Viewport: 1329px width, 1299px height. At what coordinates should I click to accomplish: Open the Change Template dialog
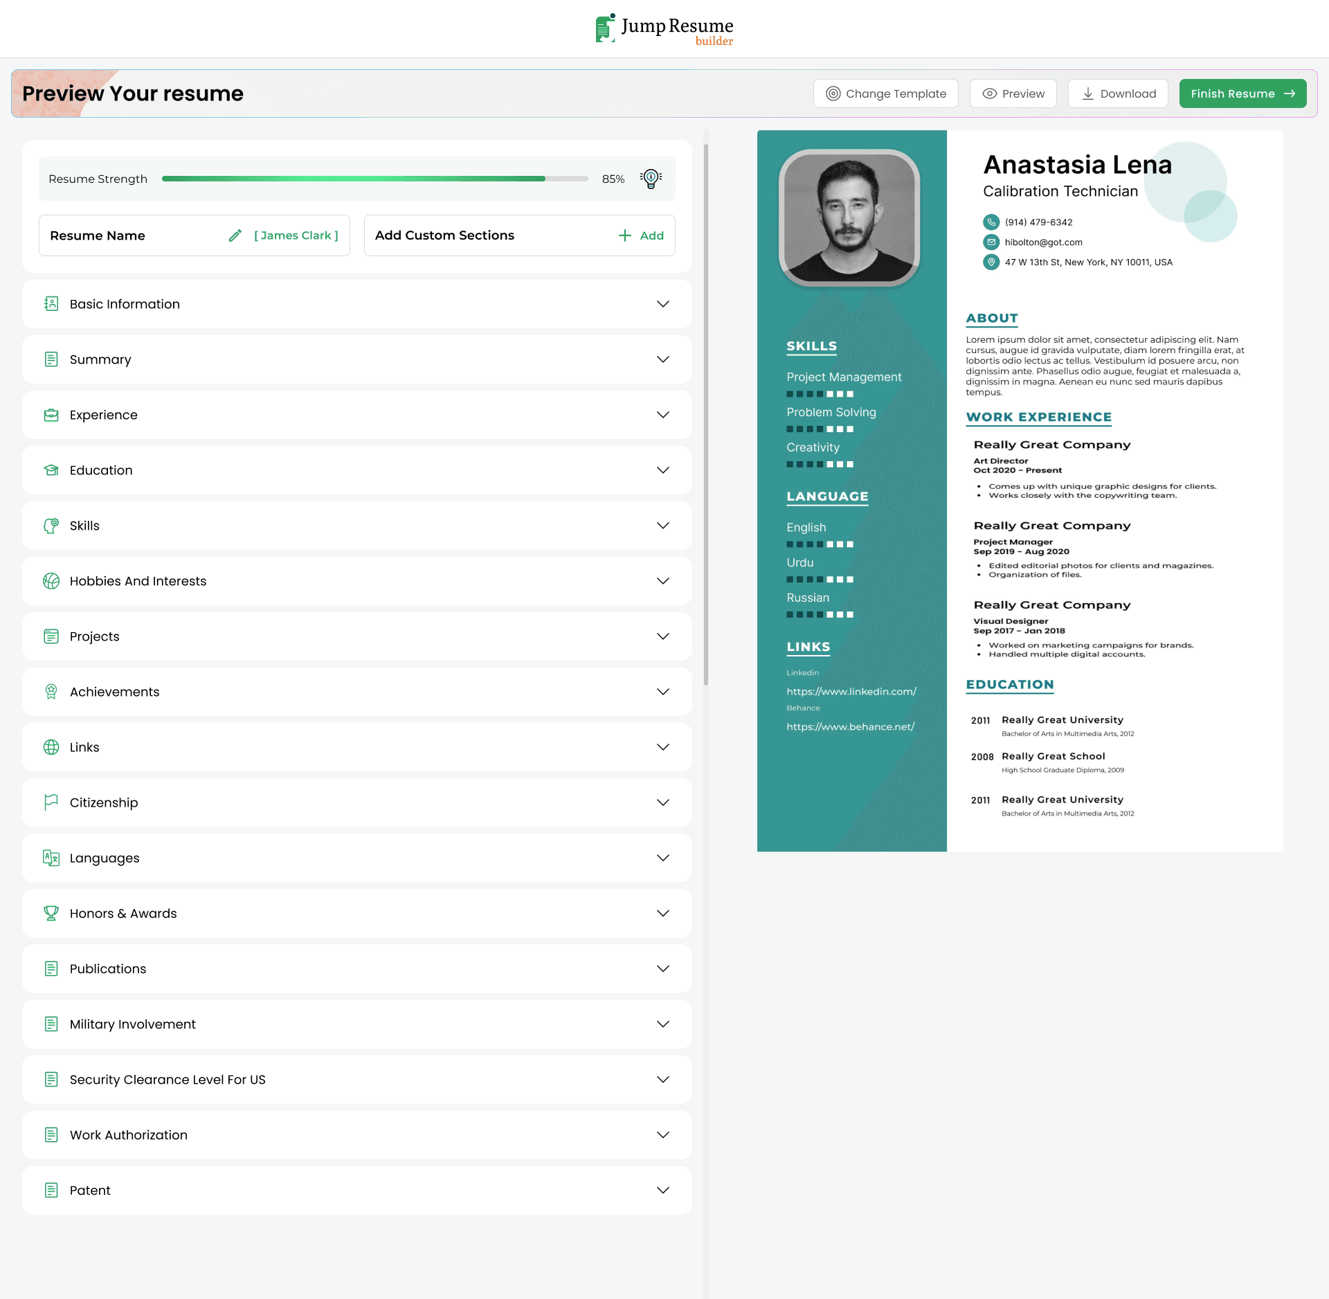point(886,93)
